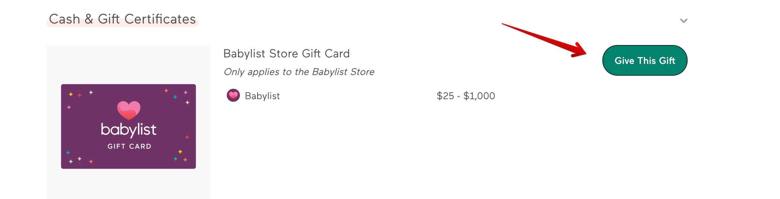Click the orange sparkle at card's bottom-right corner
The image size is (780, 199).
pyautogui.click(x=185, y=160)
